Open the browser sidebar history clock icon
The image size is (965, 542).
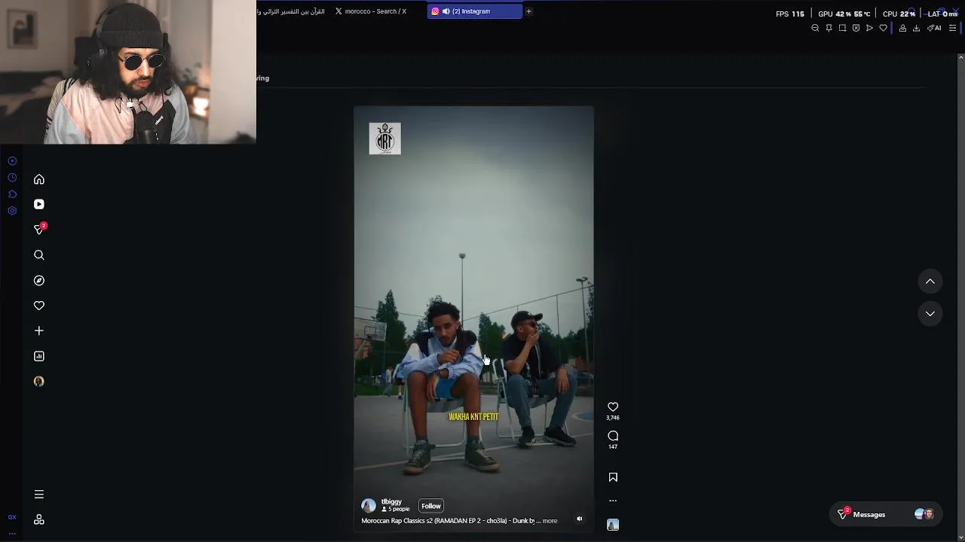tap(12, 178)
